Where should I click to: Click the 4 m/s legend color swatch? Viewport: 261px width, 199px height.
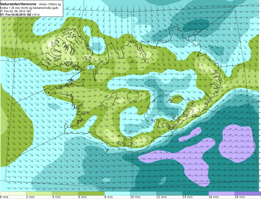pyautogui.click(x=65, y=194)
